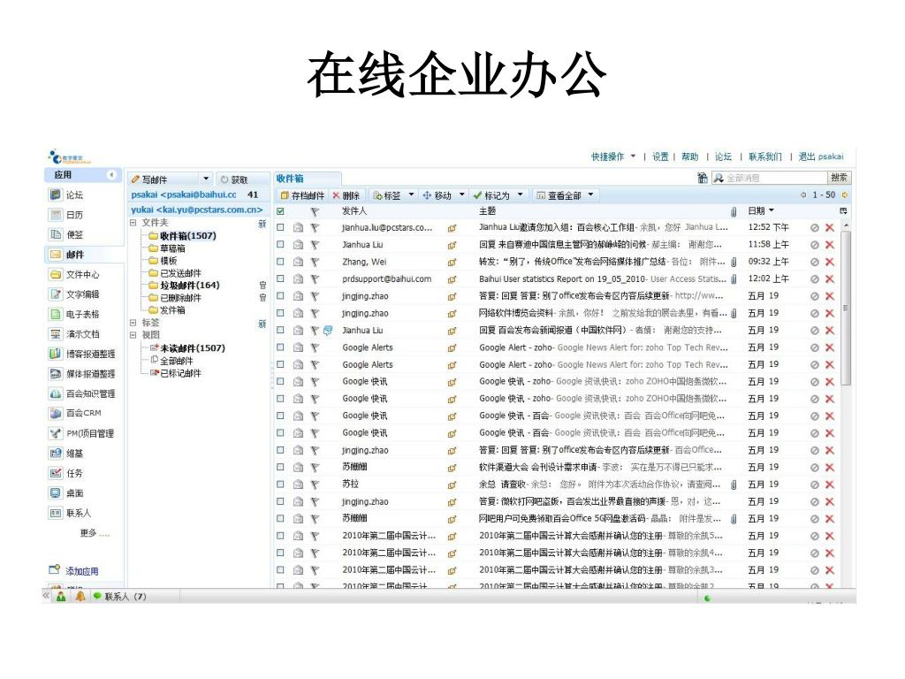Check the 苏拉 email checkbox
Image resolution: width=905 pixels, height=679 pixels.
point(280,484)
